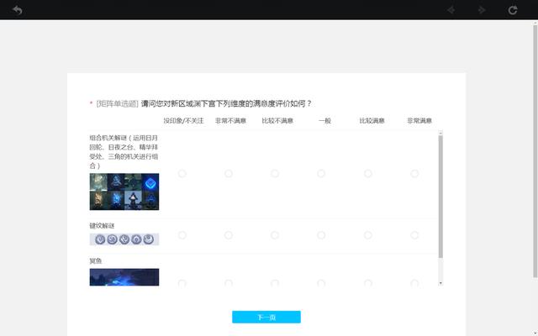Rate 键纹解谜 as 没印象/不关注
Screen dimensions: 538x336
(182, 235)
